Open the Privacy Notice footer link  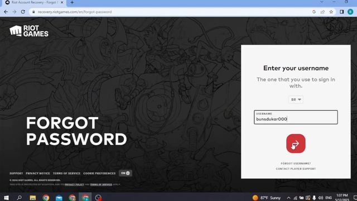(37, 174)
